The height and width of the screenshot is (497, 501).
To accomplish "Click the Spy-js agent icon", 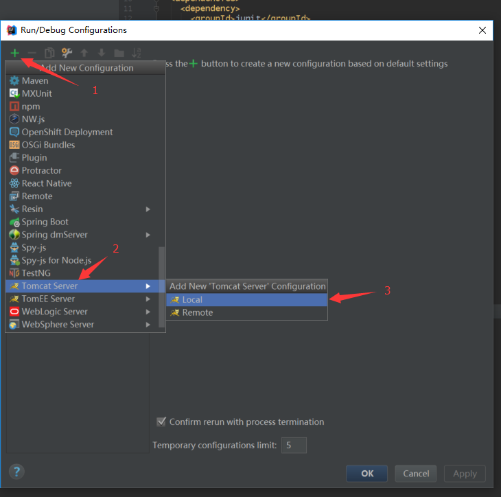I will coord(14,247).
